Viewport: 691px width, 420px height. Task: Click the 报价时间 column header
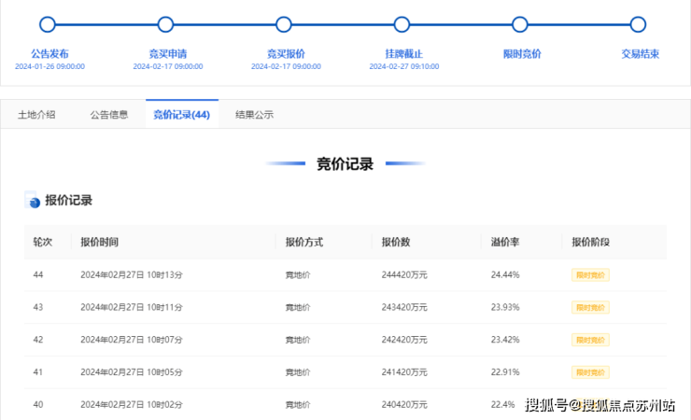pyautogui.click(x=99, y=242)
